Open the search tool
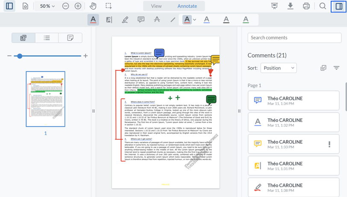347x197 pixels. tap(323, 6)
